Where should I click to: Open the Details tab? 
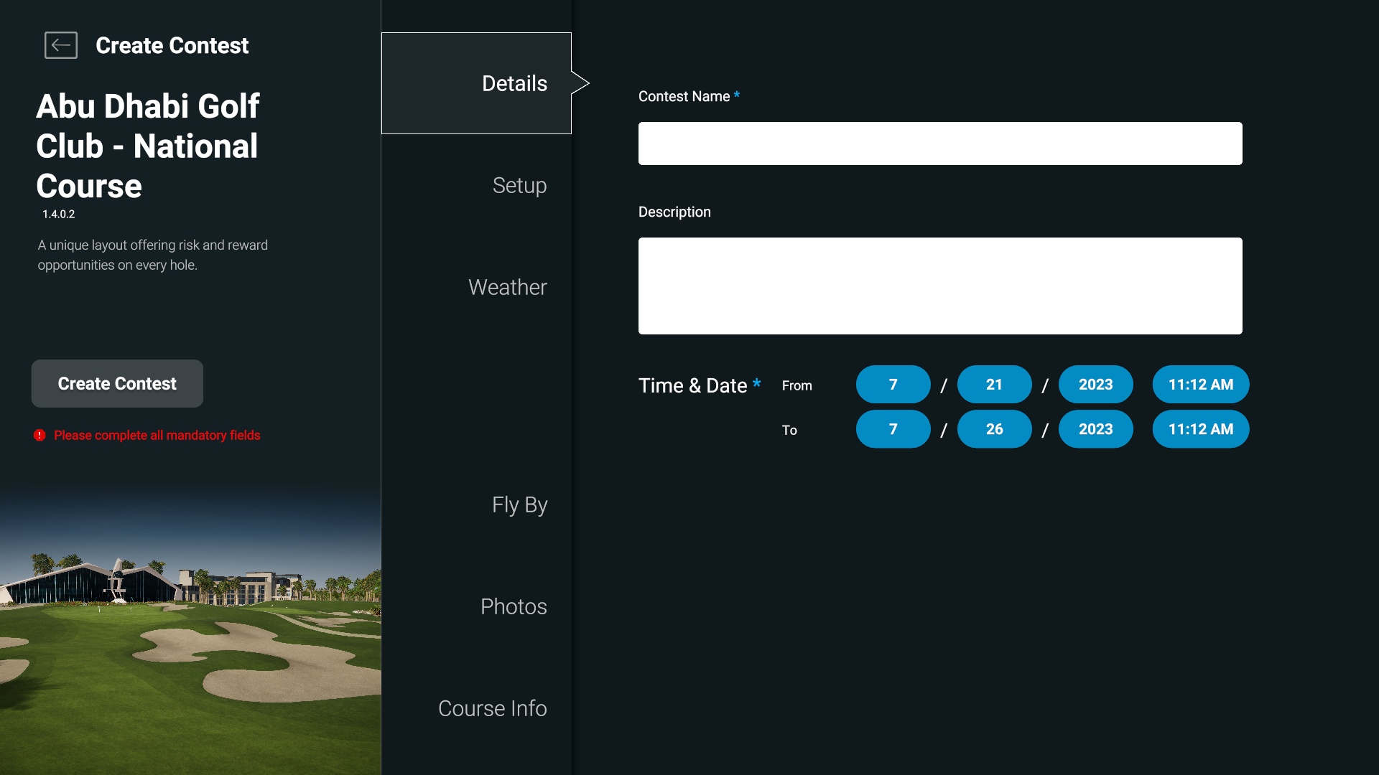point(476,83)
